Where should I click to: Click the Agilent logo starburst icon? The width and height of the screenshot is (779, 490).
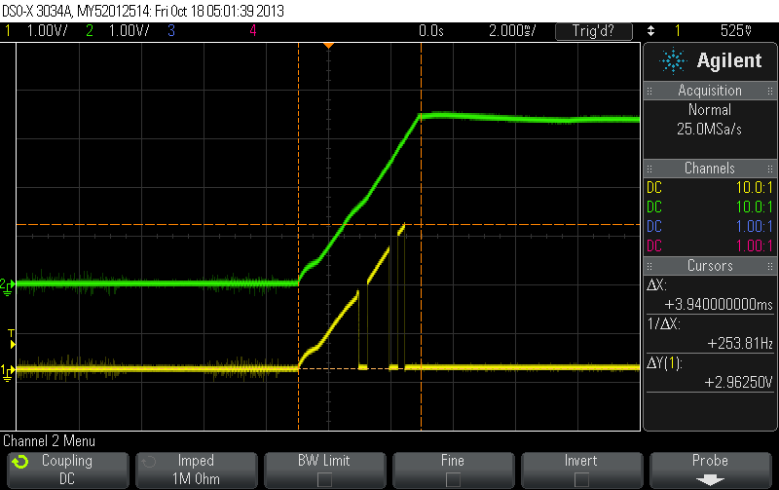(673, 60)
